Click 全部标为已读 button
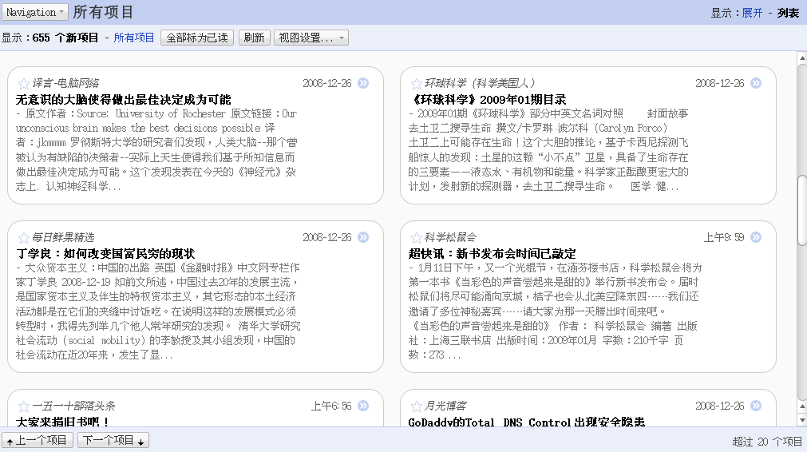 tap(197, 38)
